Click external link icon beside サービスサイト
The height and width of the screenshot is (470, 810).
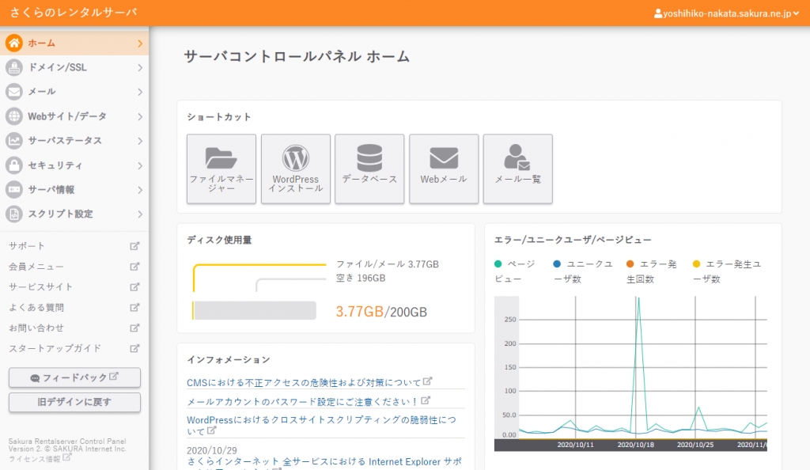(134, 286)
